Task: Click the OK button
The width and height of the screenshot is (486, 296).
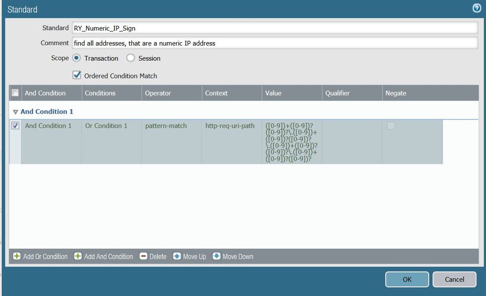Action: (407, 279)
